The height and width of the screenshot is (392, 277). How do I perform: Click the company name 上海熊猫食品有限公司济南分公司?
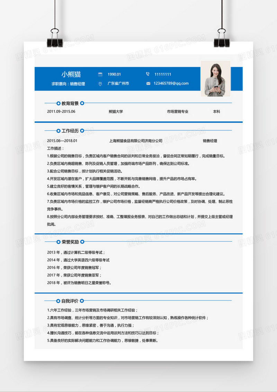click(136, 141)
